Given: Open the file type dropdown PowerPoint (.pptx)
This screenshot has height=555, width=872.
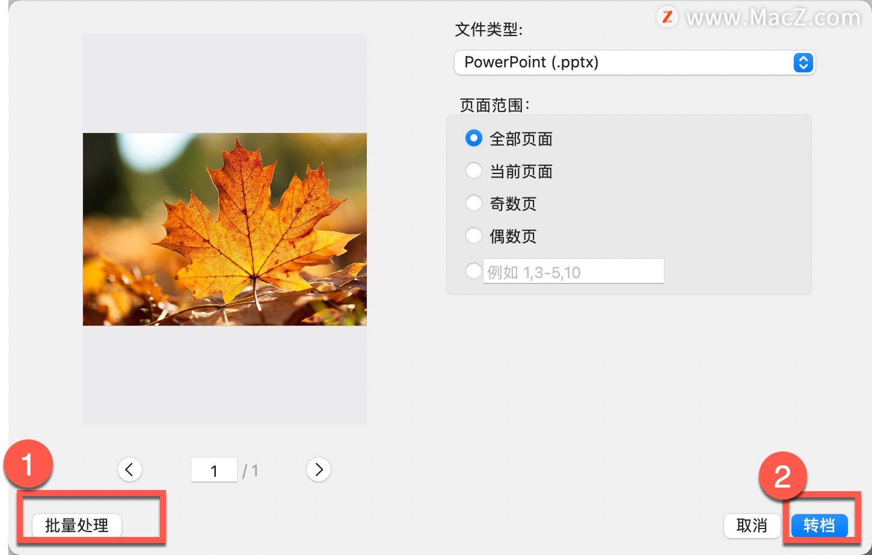Looking at the screenshot, I should pos(634,63).
